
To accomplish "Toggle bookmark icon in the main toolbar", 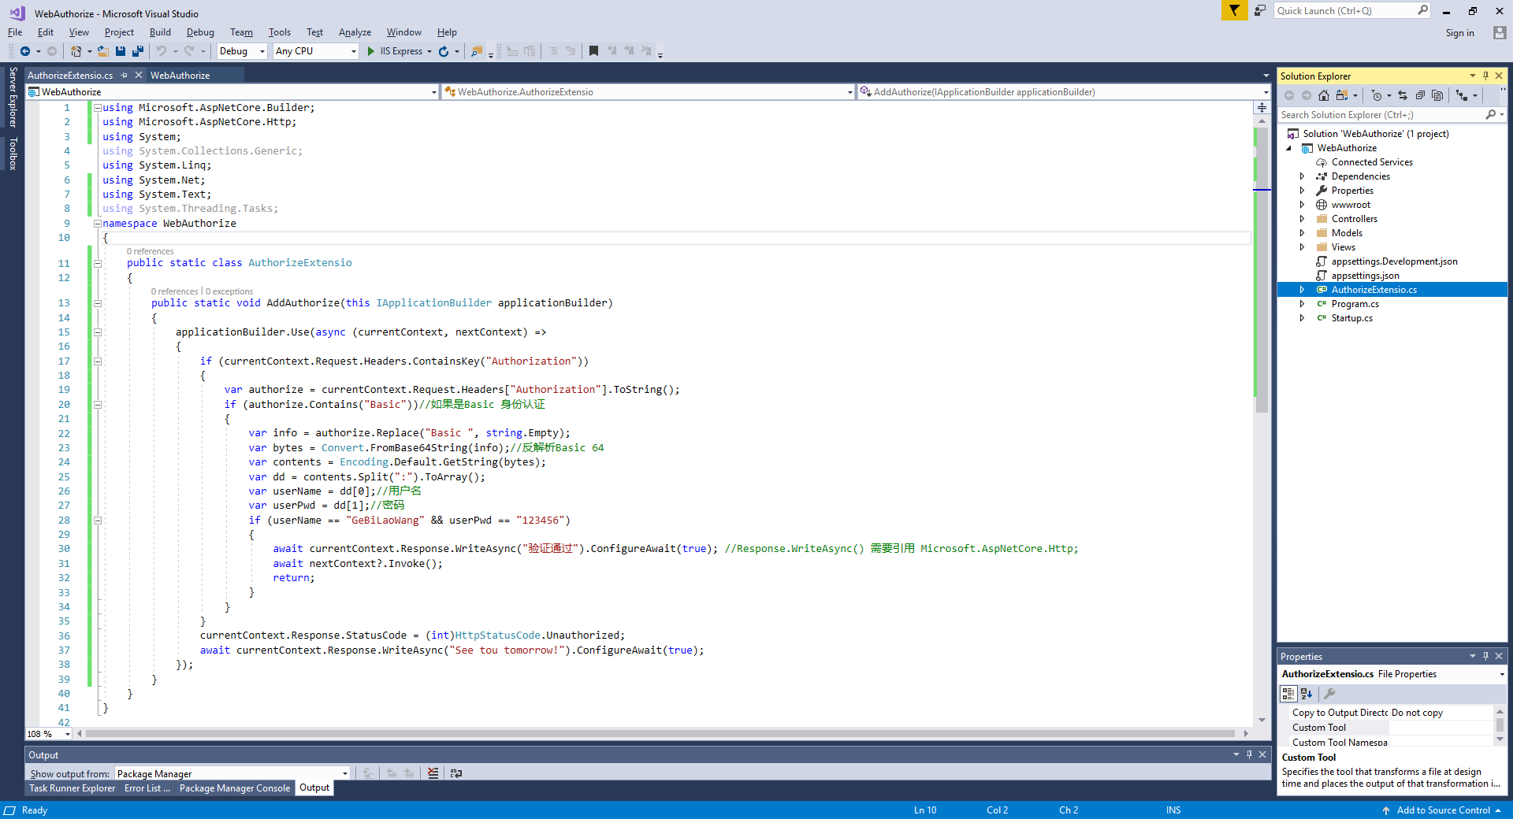I will [593, 51].
